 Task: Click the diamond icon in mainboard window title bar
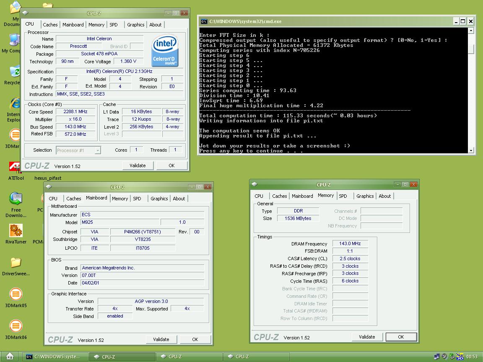pyautogui.click(x=48, y=186)
